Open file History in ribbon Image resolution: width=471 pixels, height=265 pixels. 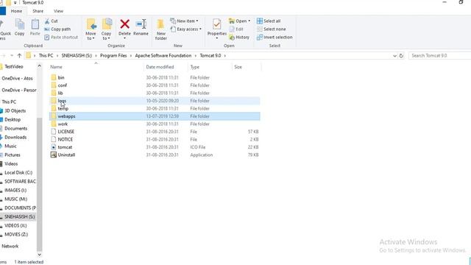pos(239,38)
